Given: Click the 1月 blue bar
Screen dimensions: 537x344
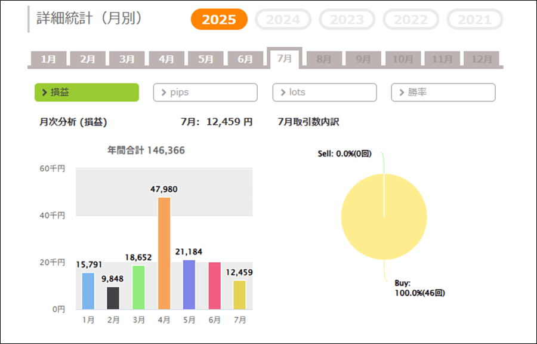Looking at the screenshot, I should point(88,291).
